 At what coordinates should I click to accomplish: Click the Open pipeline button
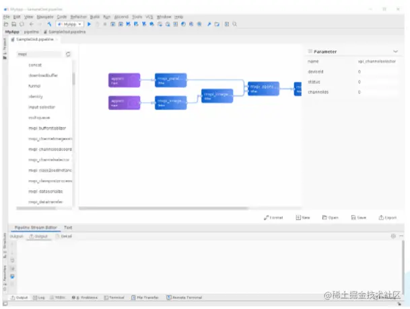(x=331, y=218)
